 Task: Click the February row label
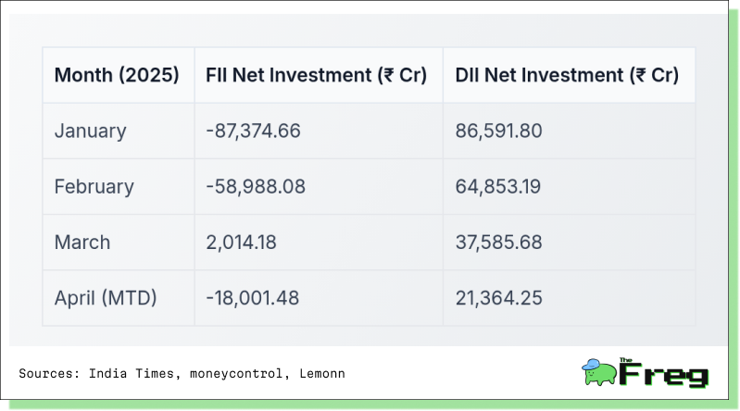coord(94,186)
